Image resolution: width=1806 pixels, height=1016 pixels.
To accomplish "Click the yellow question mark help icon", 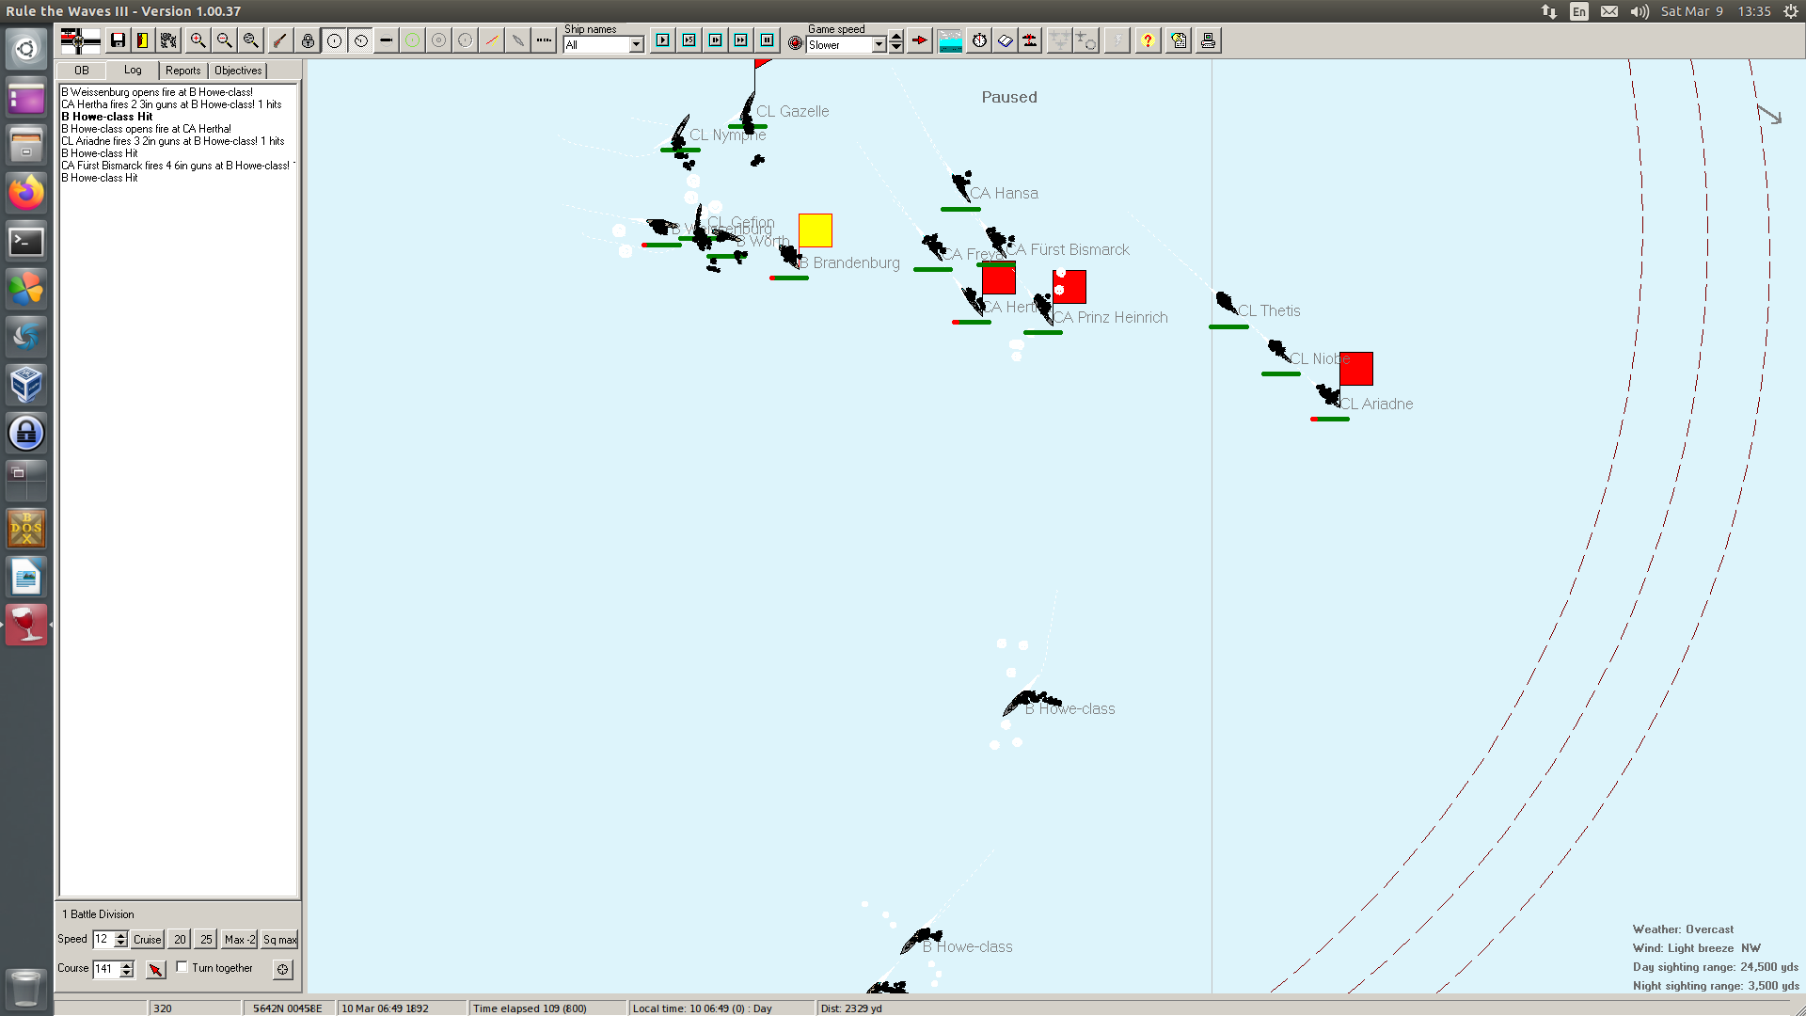I will coord(1148,40).
